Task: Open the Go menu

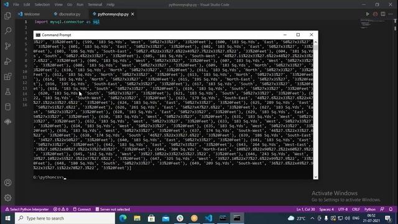Action: pyautogui.click(x=70, y=4)
